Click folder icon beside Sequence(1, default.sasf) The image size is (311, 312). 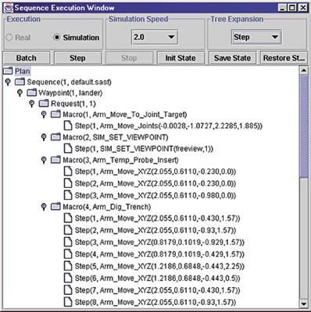20,82
